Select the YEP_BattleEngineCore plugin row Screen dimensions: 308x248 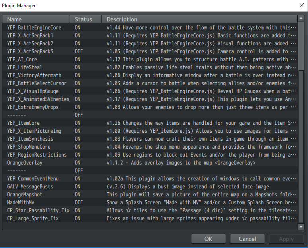coord(150,27)
